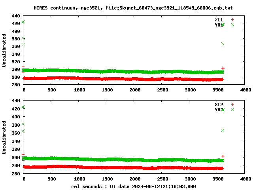Screen dimensions: 253x190
Task: Click the red XL2 data band at 3000 seconds
Action: 189,168
